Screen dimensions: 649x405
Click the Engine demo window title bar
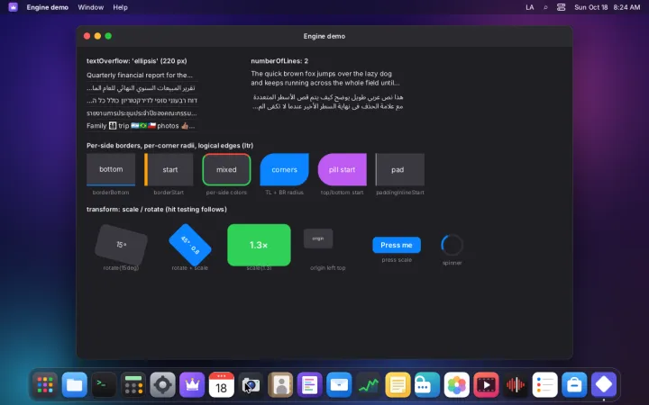point(324,36)
